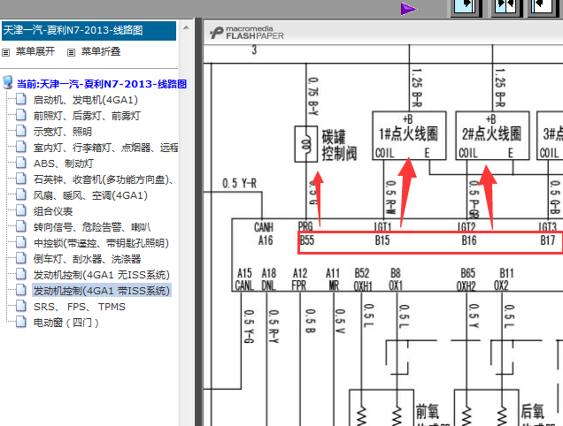Click the computer icon beside the tree root

8,82
